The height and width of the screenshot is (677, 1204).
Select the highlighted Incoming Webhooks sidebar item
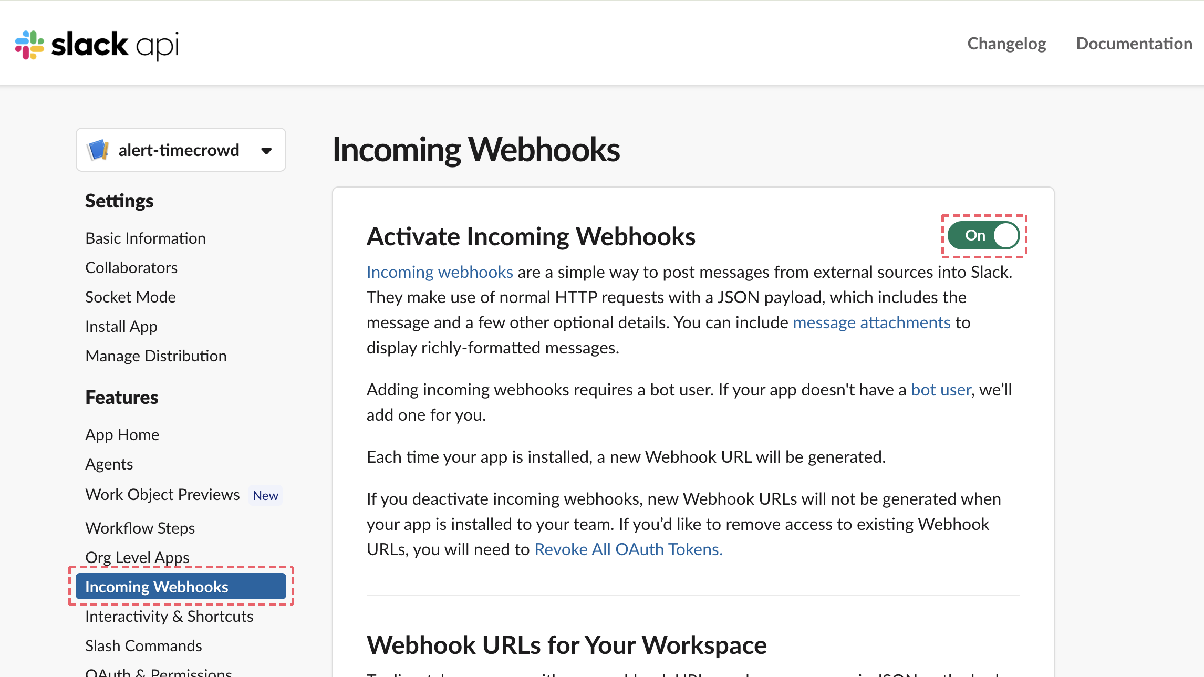coord(181,586)
